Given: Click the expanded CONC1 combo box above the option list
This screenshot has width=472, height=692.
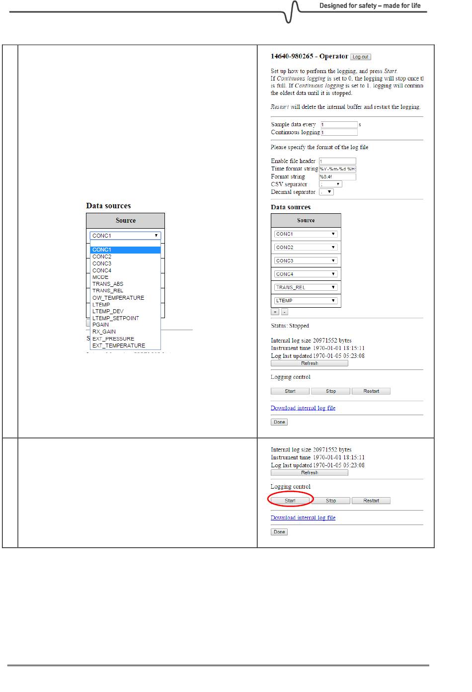Looking at the screenshot, I should click(125, 236).
